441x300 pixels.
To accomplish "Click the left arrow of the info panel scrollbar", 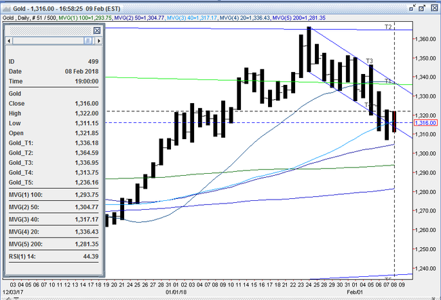I will pyautogui.click(x=9, y=41).
